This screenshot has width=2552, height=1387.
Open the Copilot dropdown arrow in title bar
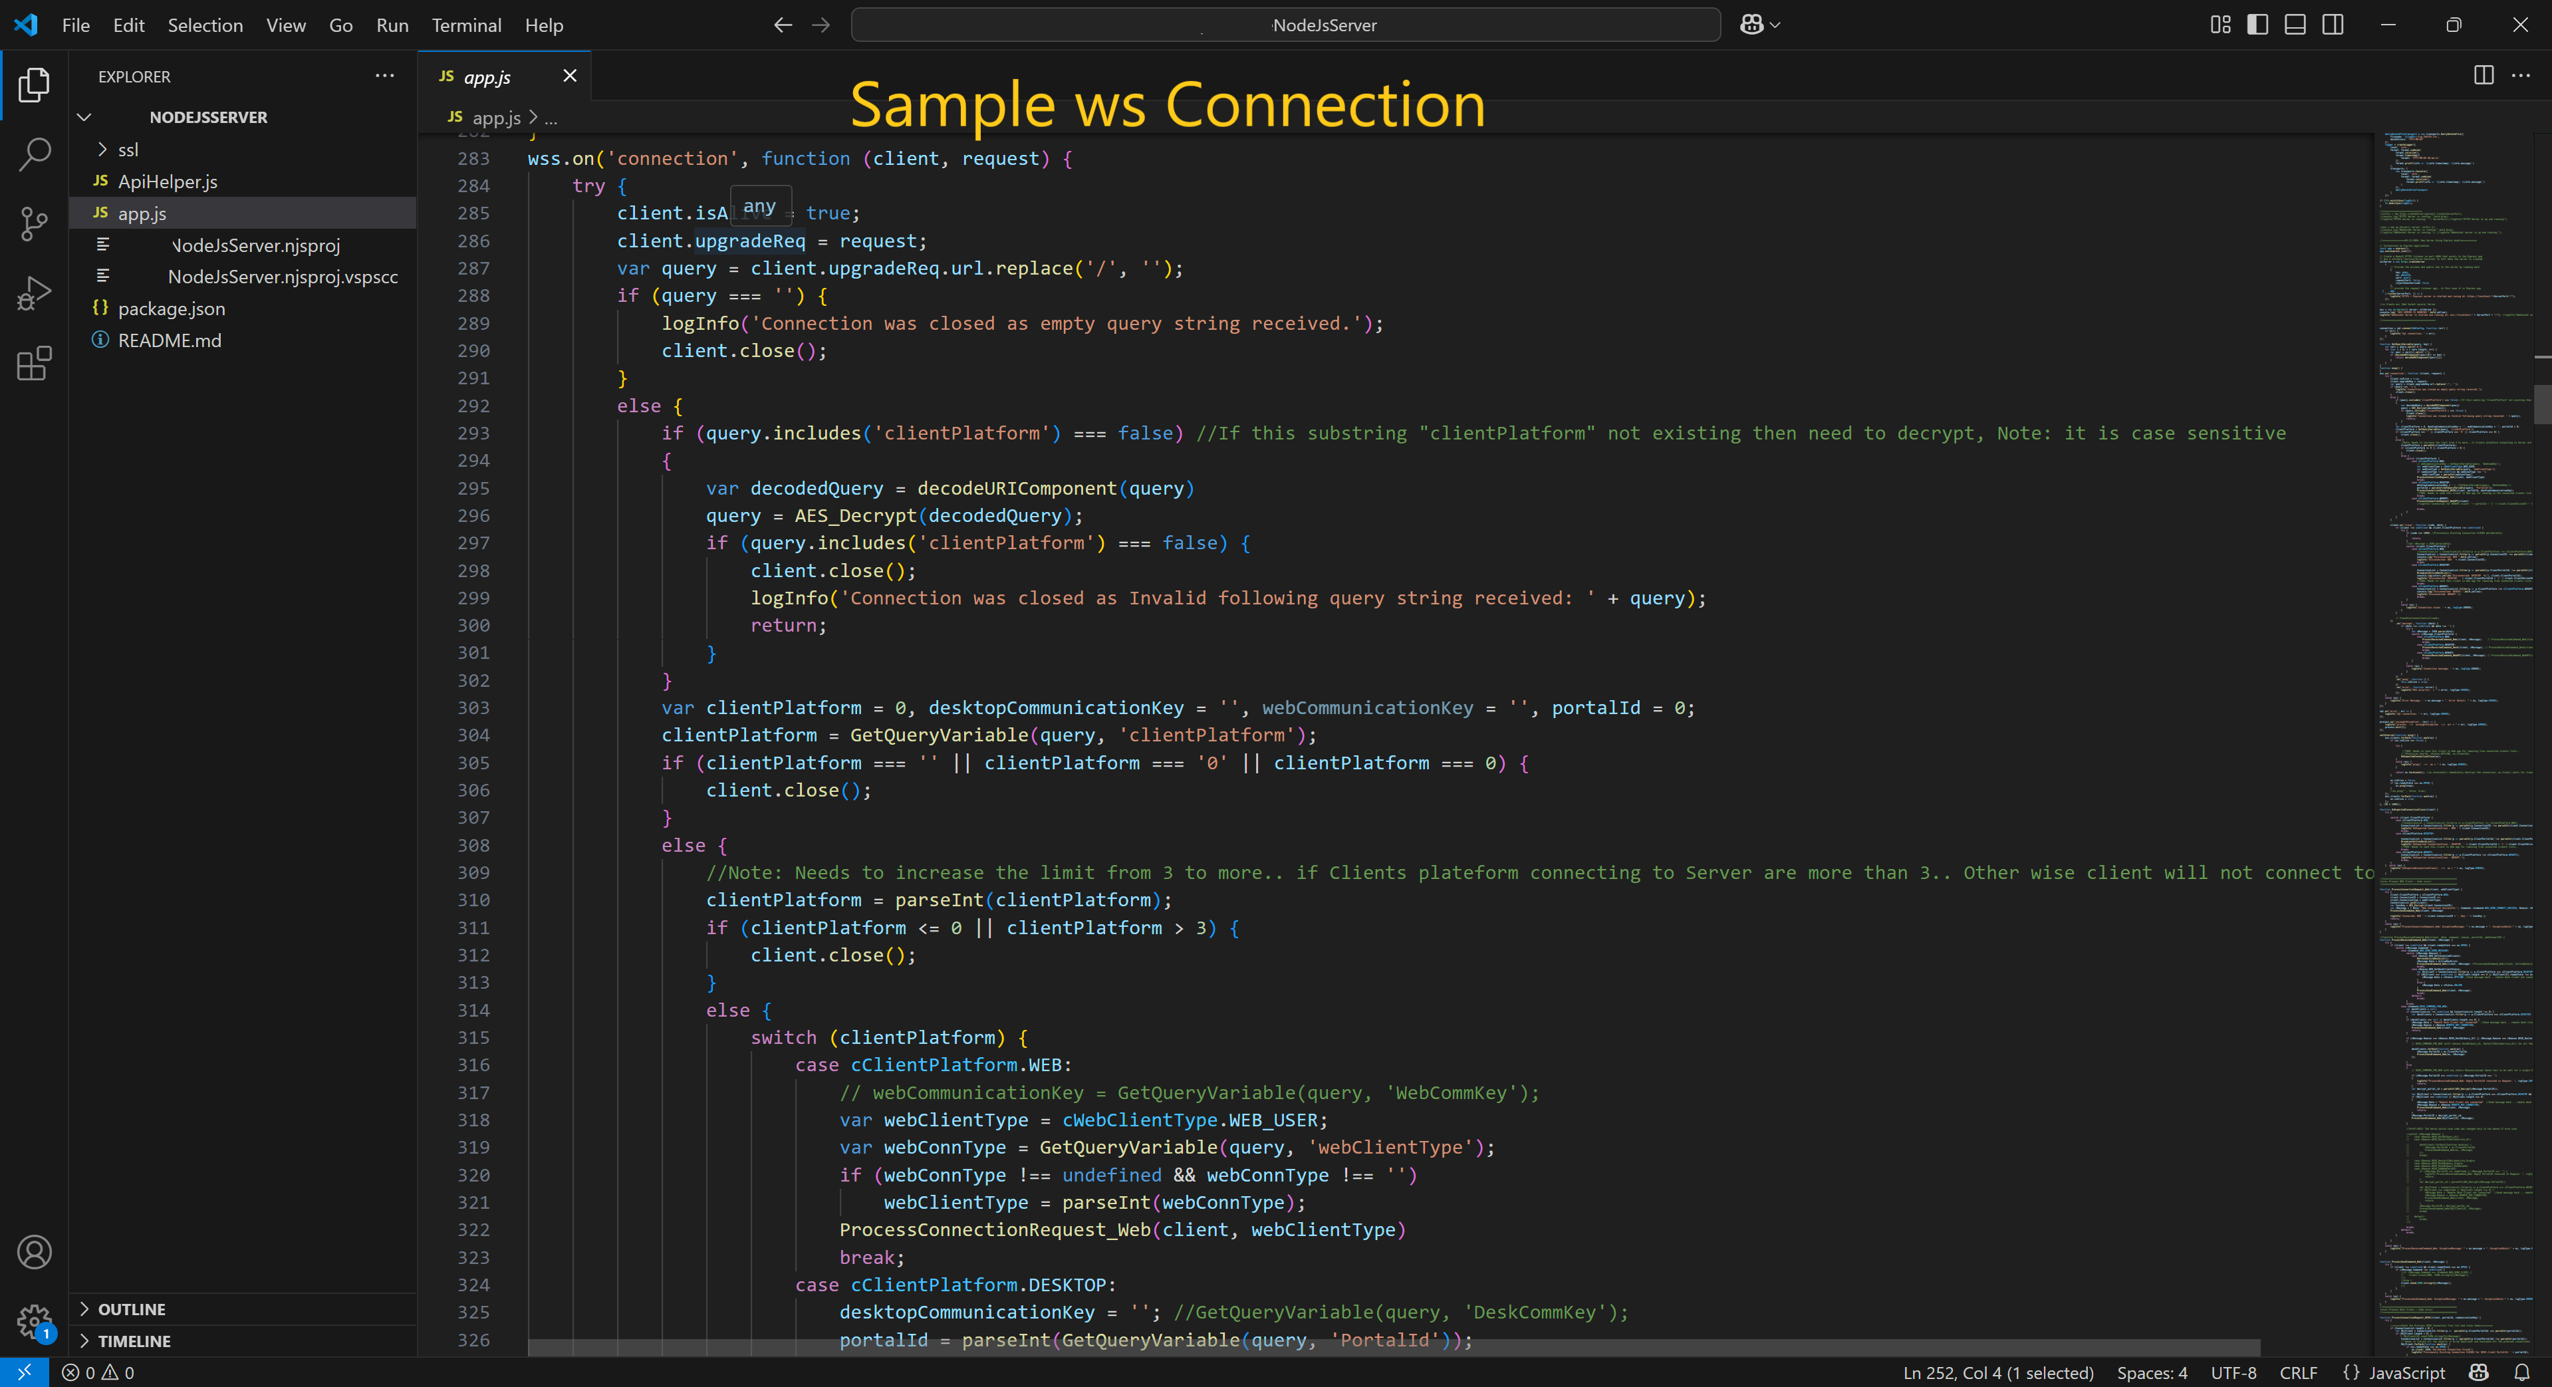coord(1774,25)
